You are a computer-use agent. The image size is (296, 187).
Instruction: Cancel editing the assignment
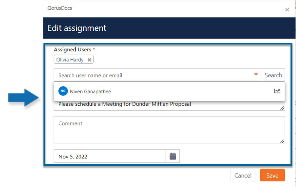click(243, 175)
